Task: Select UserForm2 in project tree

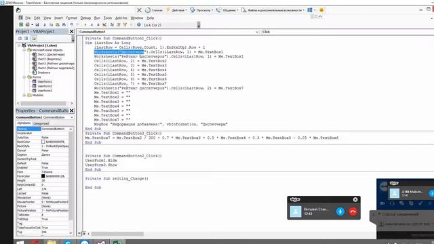Action: (45, 86)
